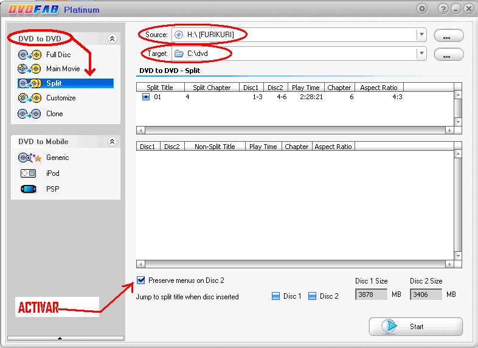
Task: Toggle Disc 1 jump-to-title checkbox
Action: [275, 296]
